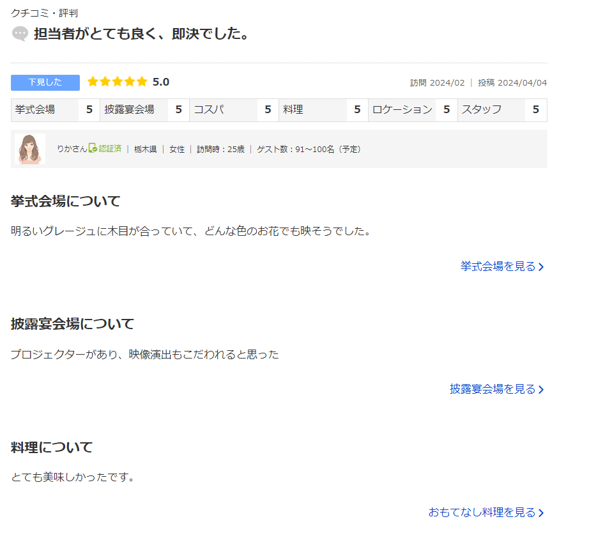The height and width of the screenshot is (533, 596).
Task: Click the chevron next to 挙式会場を見る
Action: 541,267
